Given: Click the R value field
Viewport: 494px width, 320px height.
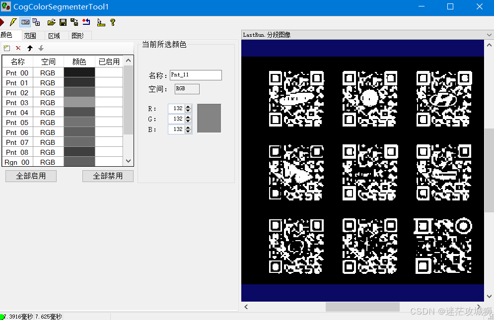Looking at the screenshot, I should pyautogui.click(x=177, y=108).
